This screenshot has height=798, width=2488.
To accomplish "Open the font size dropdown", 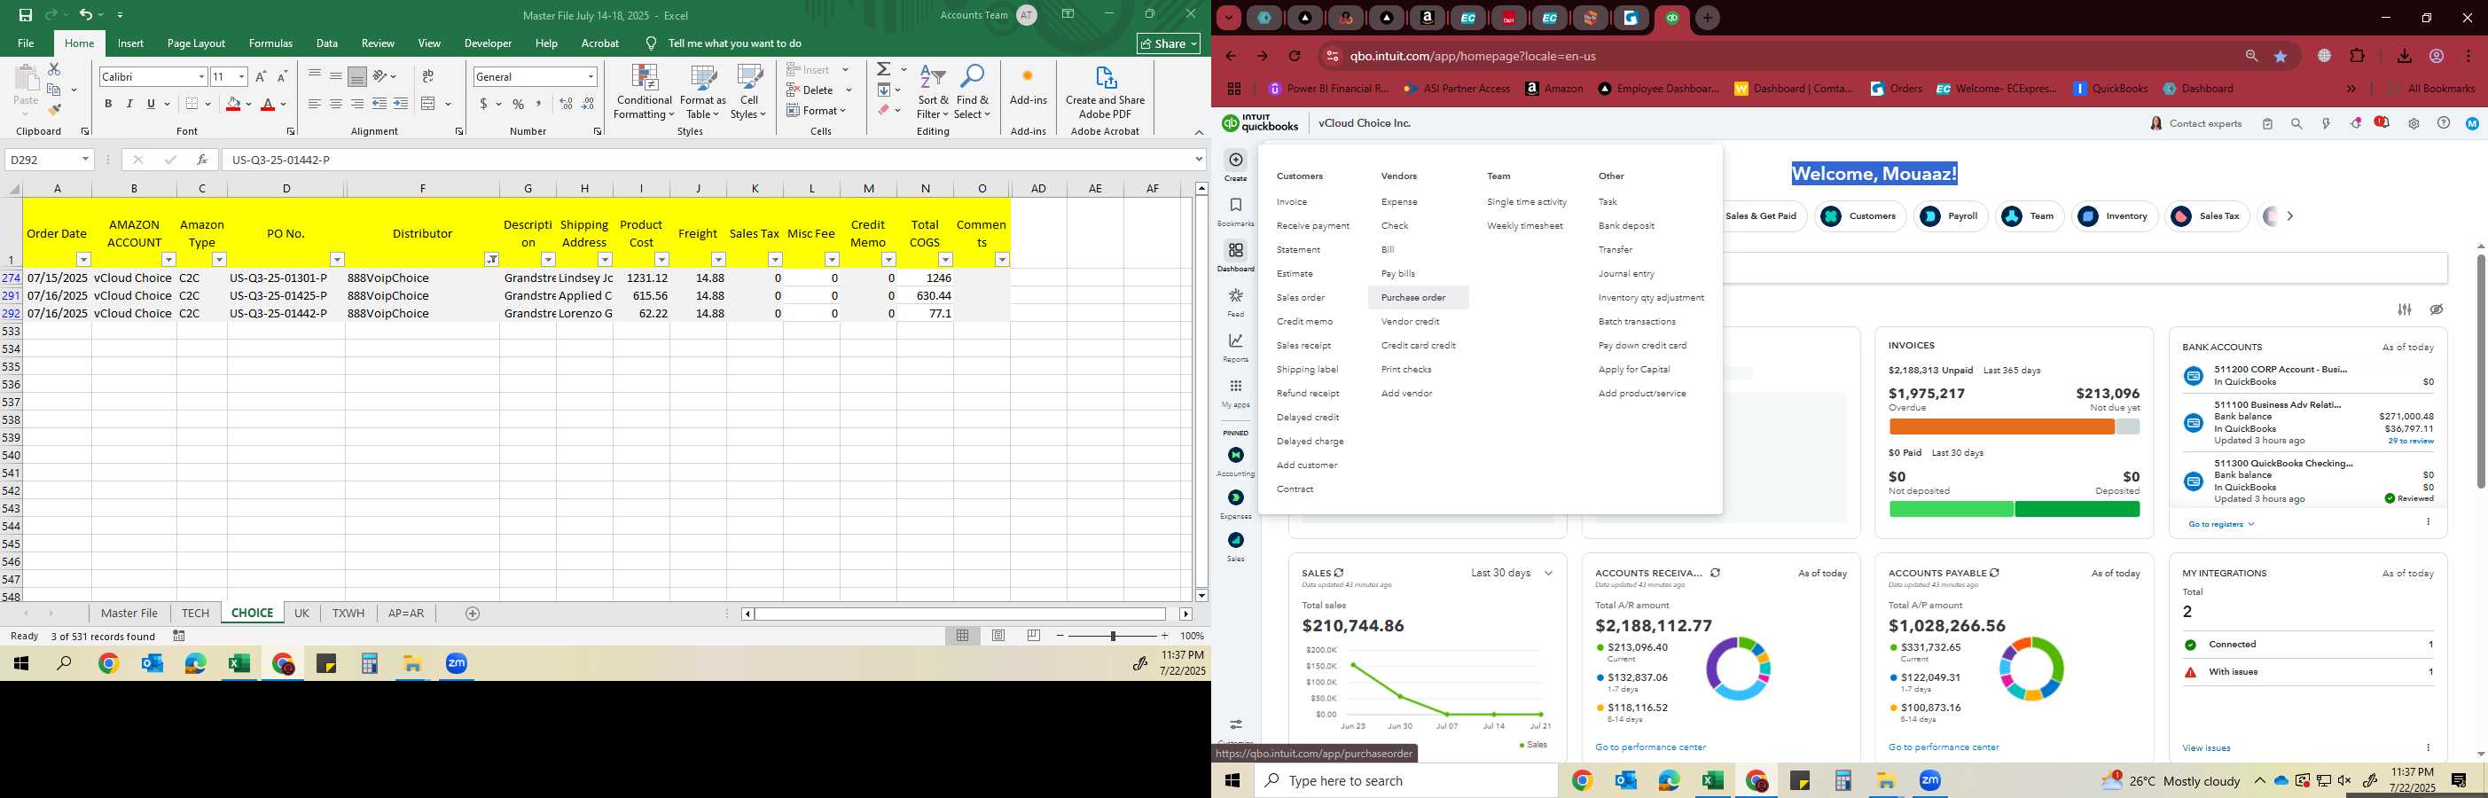I will [241, 76].
